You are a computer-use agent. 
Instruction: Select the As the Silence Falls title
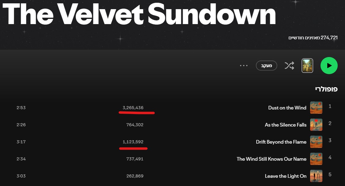(x=286, y=125)
